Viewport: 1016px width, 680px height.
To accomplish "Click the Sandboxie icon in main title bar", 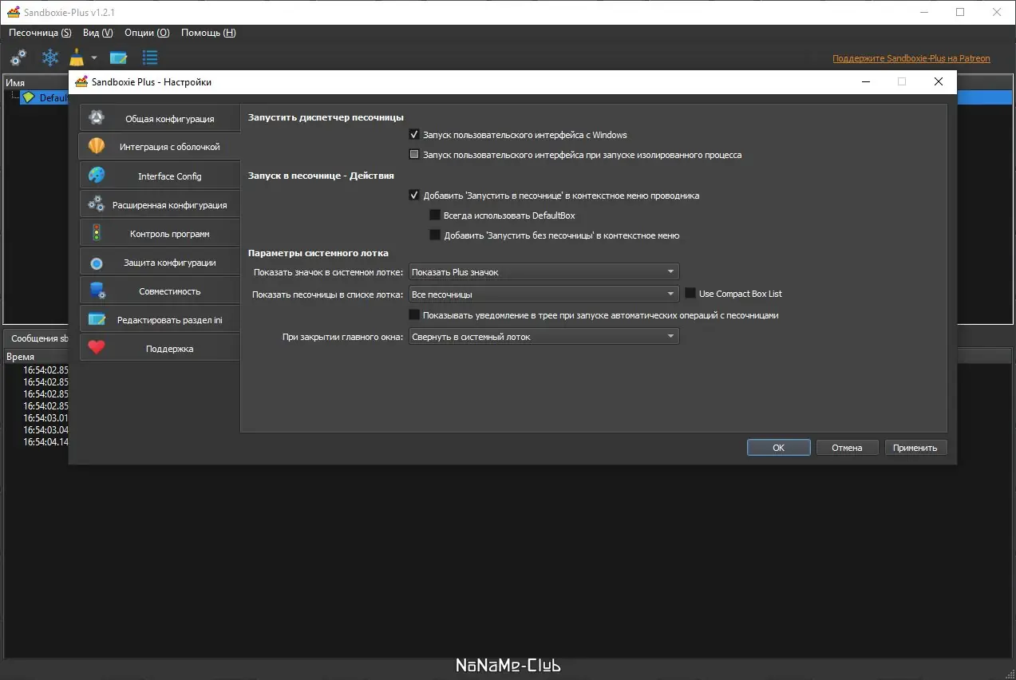I will 13,12.
